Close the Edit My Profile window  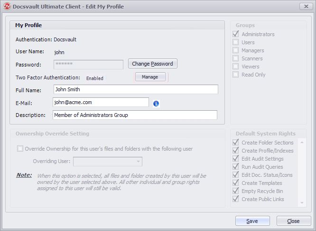pos(306,6)
